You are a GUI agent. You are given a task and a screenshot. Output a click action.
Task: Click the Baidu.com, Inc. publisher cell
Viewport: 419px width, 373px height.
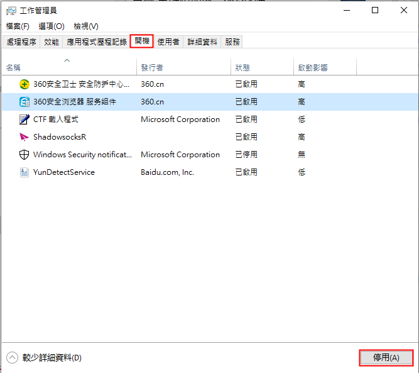point(167,172)
